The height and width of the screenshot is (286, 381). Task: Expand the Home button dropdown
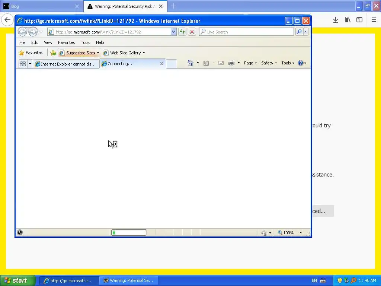click(198, 63)
